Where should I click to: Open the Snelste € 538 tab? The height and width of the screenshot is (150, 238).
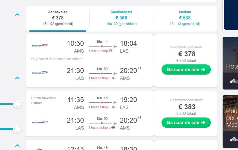point(185,18)
